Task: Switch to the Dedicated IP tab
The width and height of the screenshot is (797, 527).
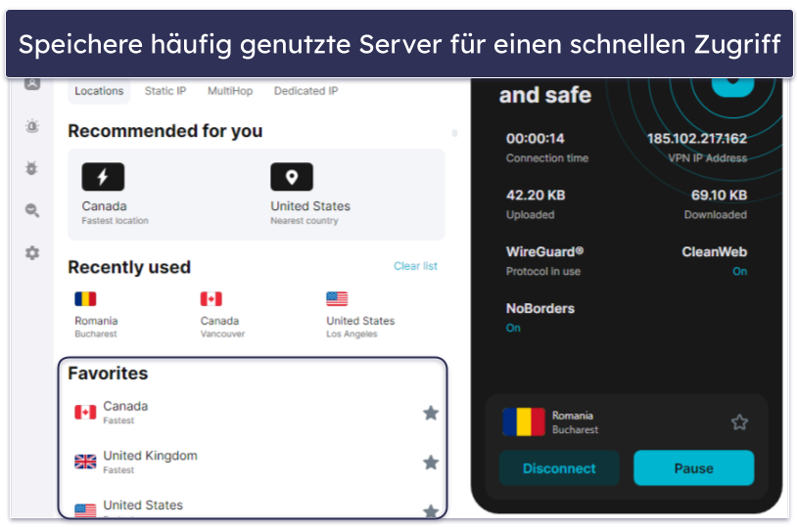Action: 306,91
